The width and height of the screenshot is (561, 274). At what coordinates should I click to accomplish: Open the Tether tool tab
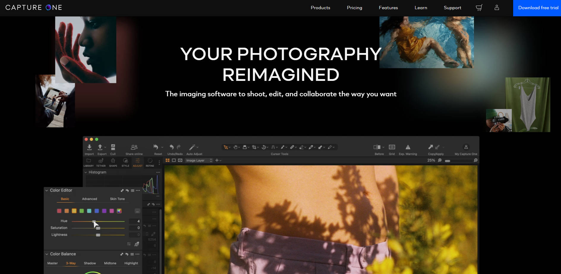coord(101,163)
